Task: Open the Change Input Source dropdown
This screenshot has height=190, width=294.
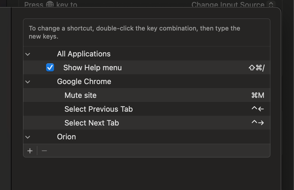Action: (x=270, y=4)
